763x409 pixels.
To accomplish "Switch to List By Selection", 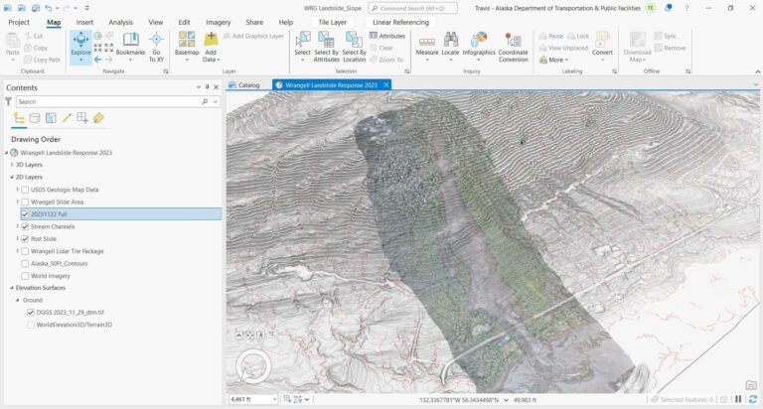I will (51, 118).
